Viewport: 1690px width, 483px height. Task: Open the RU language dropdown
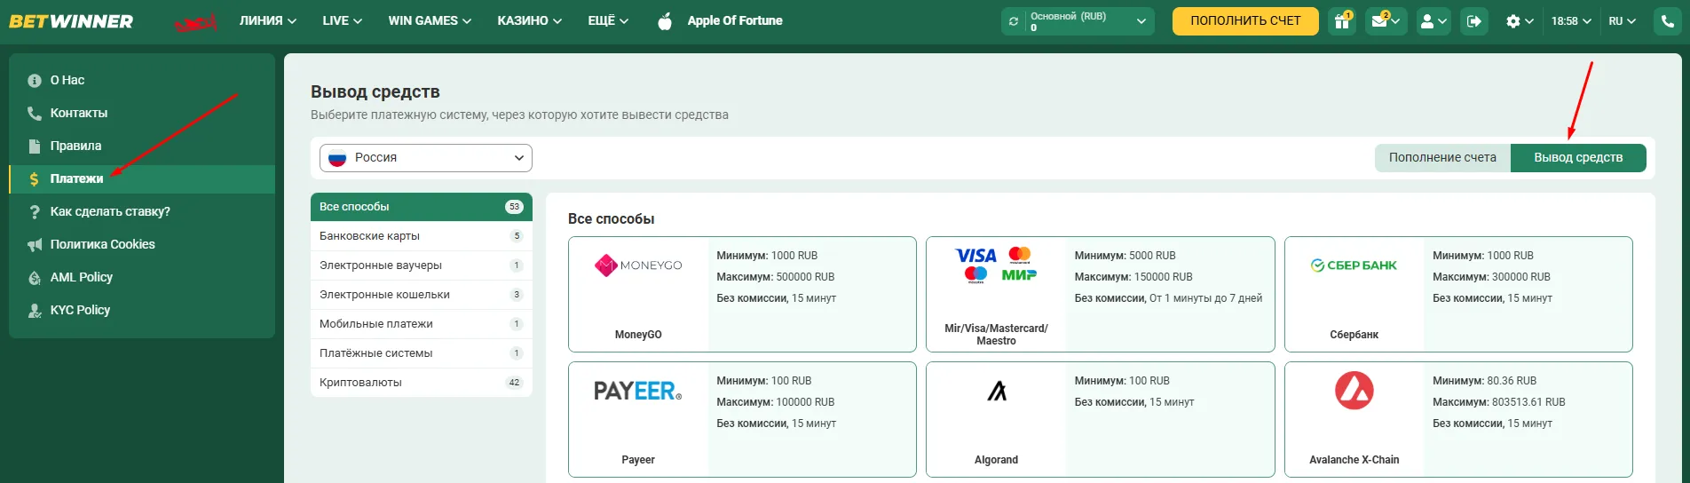coord(1623,21)
